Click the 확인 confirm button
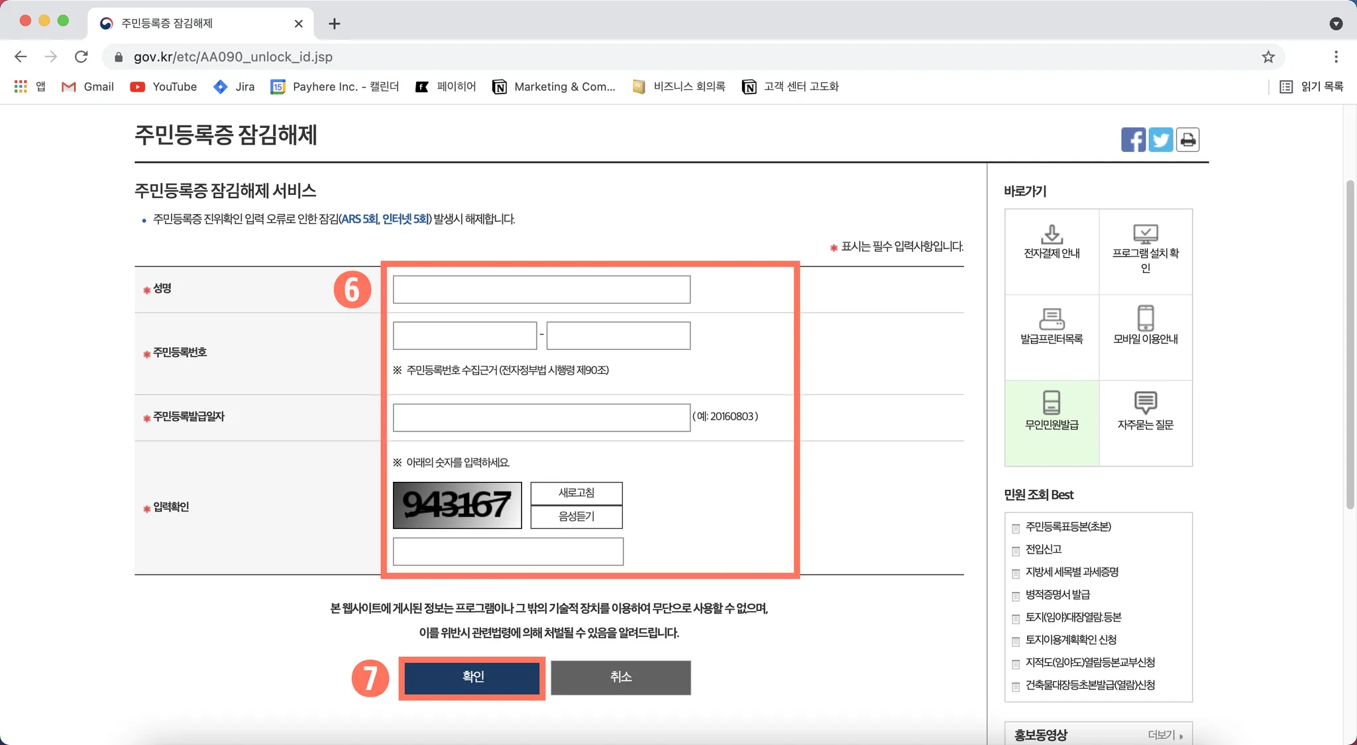This screenshot has width=1357, height=745. coord(472,677)
